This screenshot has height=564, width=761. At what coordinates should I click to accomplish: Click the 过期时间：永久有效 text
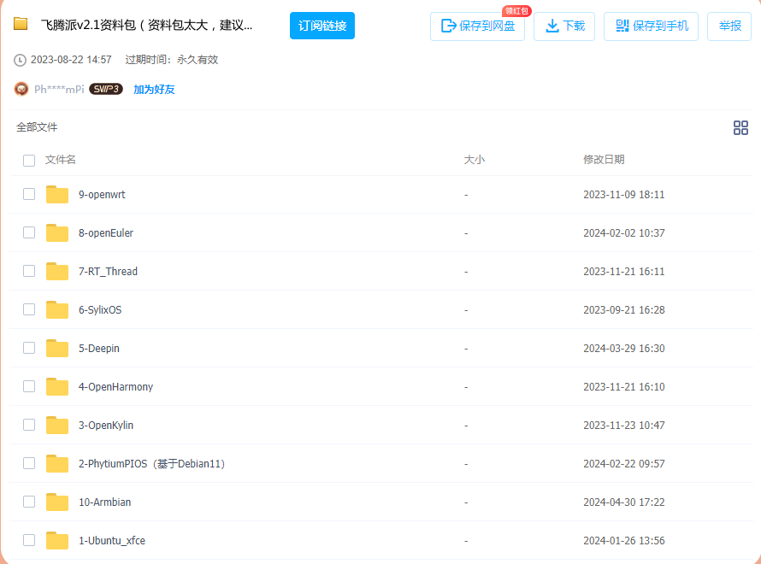coord(172,60)
